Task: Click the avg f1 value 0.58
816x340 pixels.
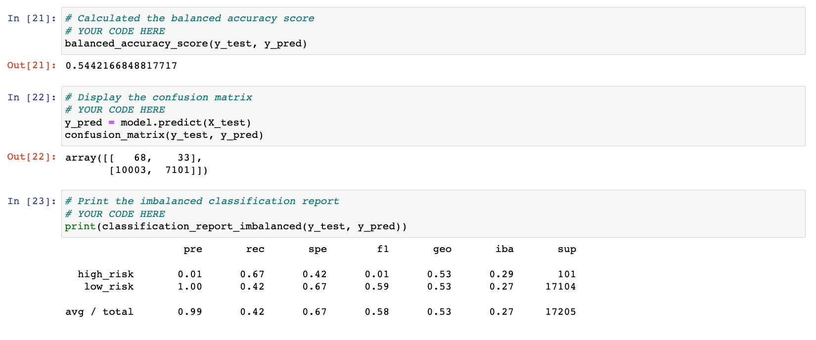Action: [x=377, y=312]
